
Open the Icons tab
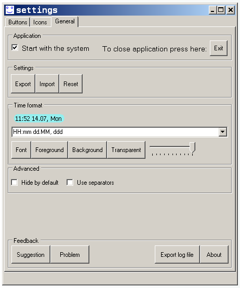pyautogui.click(x=40, y=22)
